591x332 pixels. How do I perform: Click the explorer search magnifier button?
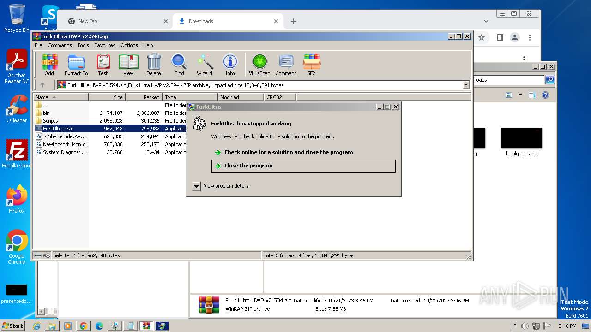coord(550,80)
